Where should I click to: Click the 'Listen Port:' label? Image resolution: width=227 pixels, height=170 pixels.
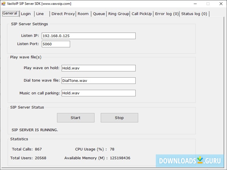pyautogui.click(x=28, y=44)
